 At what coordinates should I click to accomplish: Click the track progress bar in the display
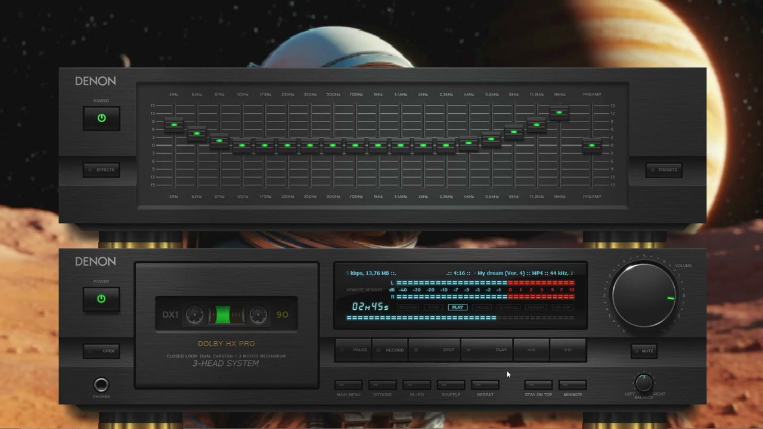click(x=460, y=318)
